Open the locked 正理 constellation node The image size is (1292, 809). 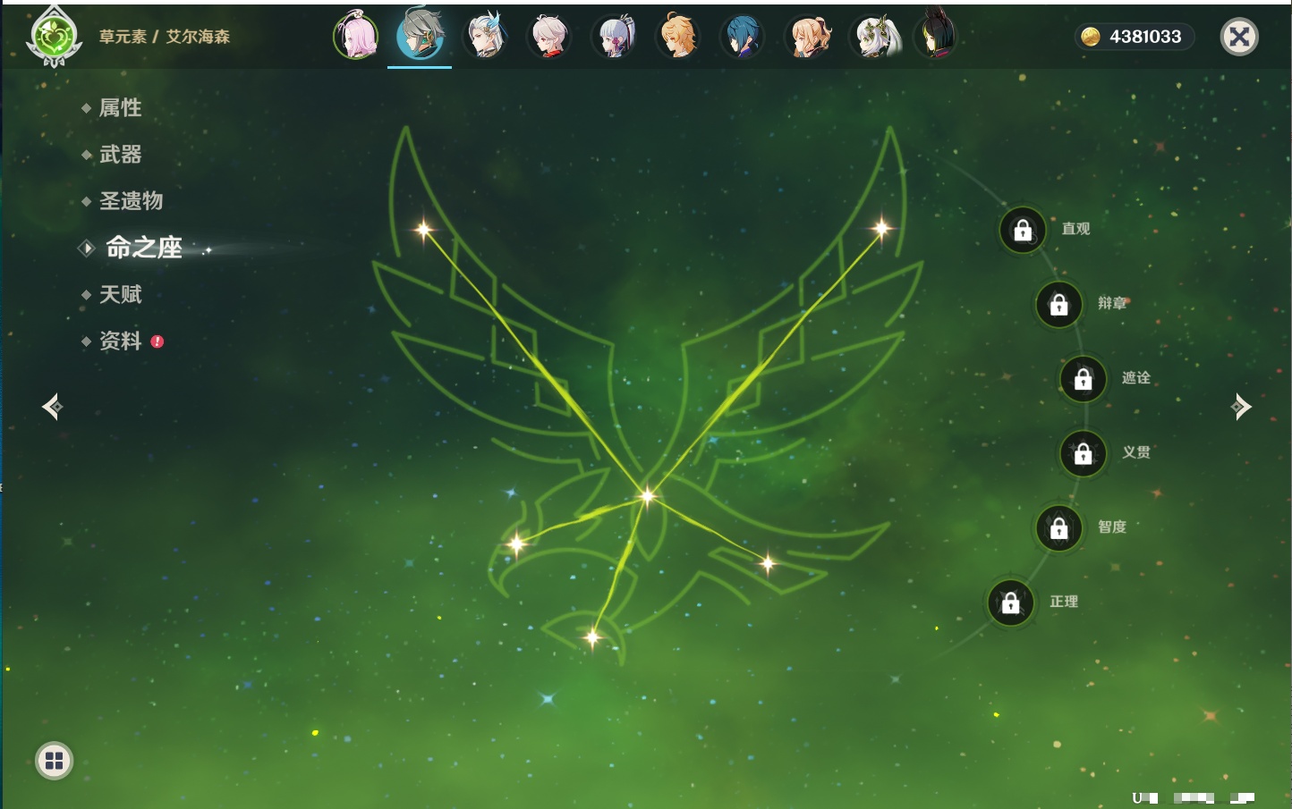pos(1010,603)
